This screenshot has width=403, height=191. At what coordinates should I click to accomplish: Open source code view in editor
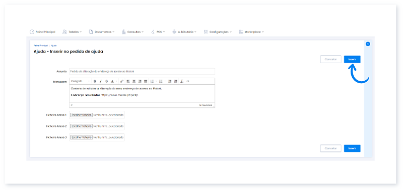coord(188,81)
